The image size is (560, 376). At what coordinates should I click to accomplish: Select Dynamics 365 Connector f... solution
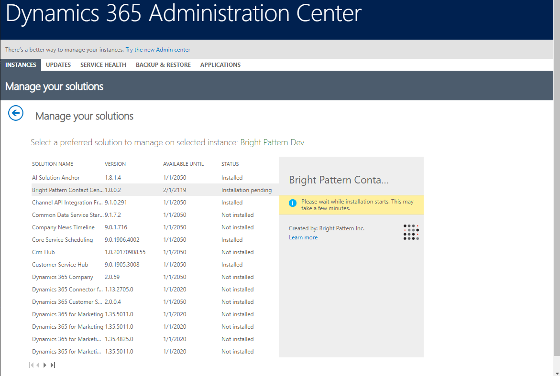[155, 290]
